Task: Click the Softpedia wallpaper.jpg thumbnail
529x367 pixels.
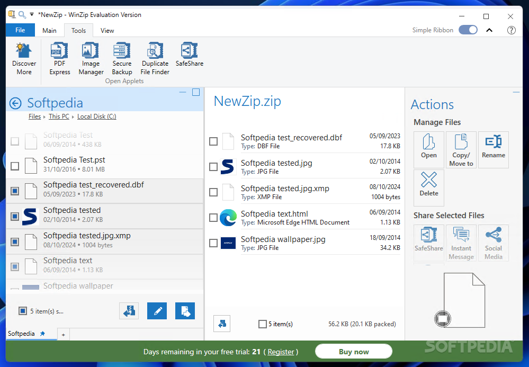Action: pos(228,243)
